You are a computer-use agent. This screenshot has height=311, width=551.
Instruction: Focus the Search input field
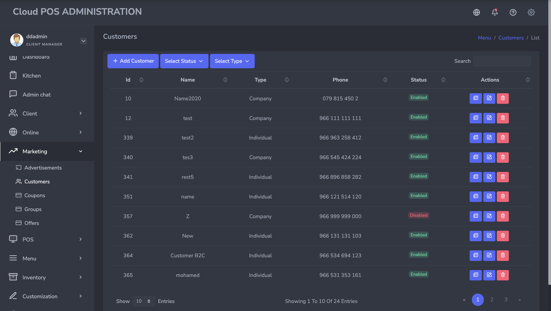click(502, 61)
